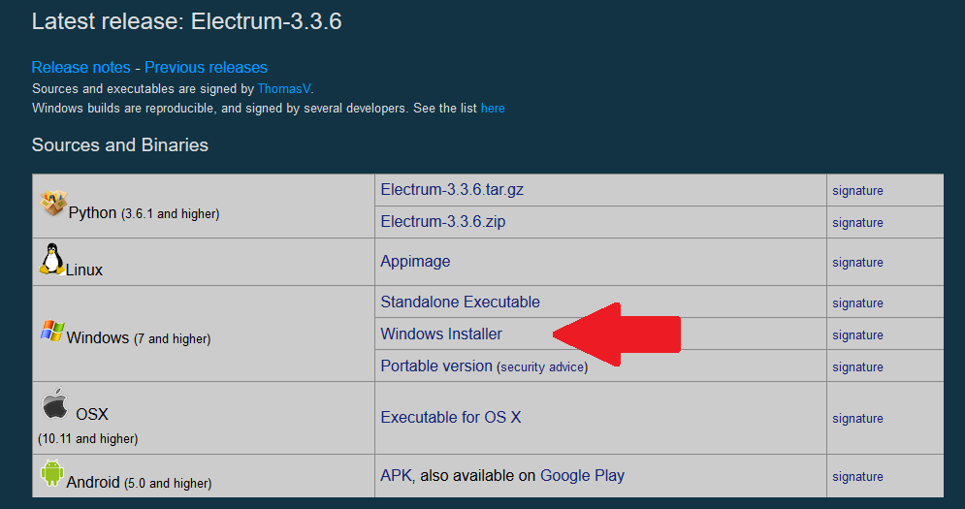This screenshot has width=965, height=509.
Task: Open the Release notes link
Action: (x=80, y=67)
